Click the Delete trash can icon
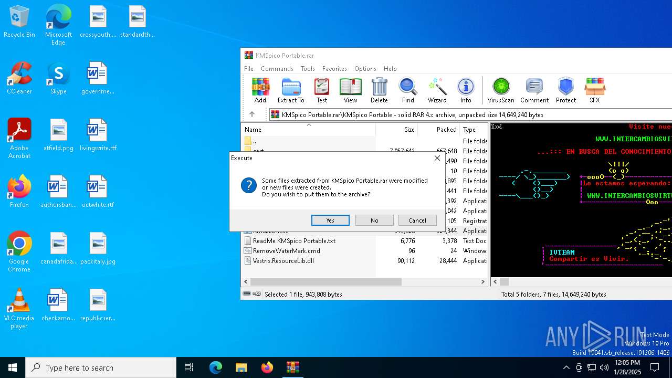Viewport: 672px width, 378px height. coord(379,91)
